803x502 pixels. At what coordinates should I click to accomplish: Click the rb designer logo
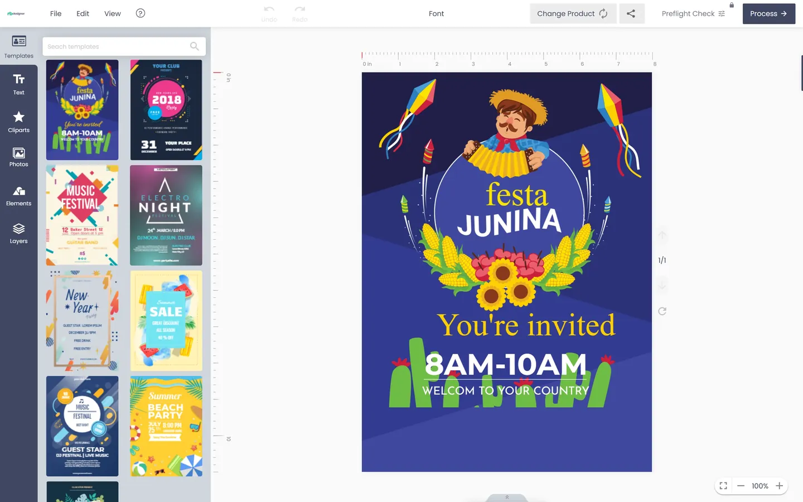[16, 13]
